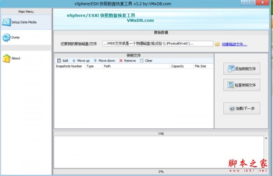Viewport: 273px width, 176px height.
Task: Remove the selected snapshot file
Action: [127, 61]
